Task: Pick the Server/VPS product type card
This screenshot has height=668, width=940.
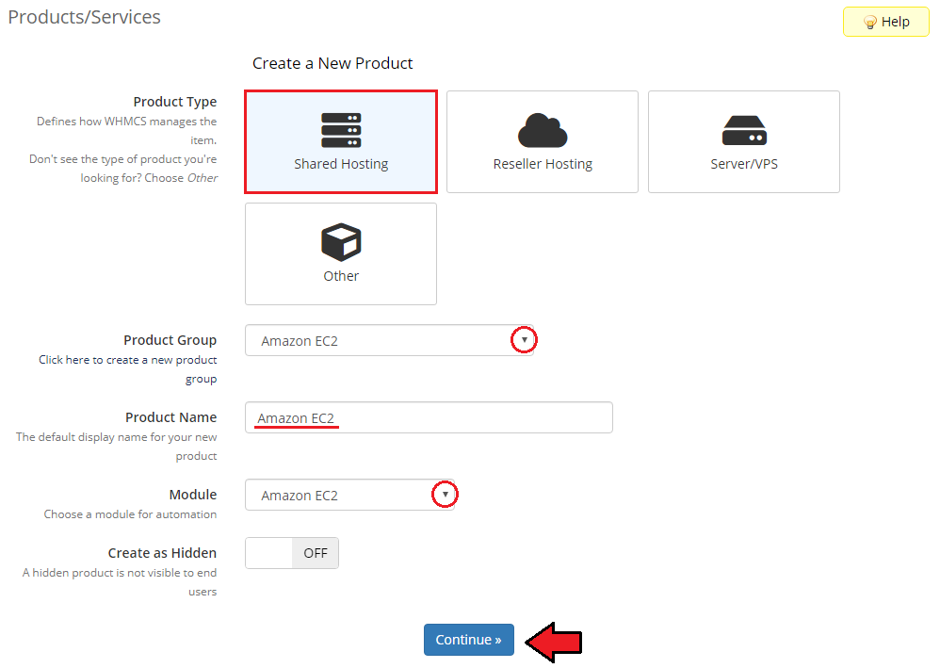Action: [743, 141]
